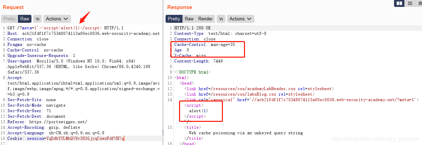The width and height of the screenshot is (422, 145).
Task: Toggle \n non-printable characters in Response
Action: click(221, 19)
